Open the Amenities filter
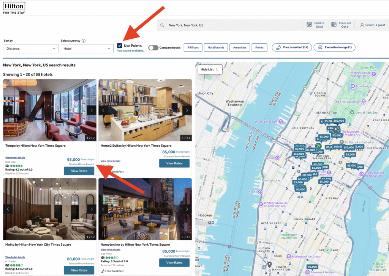The image size is (389, 276). click(x=239, y=48)
